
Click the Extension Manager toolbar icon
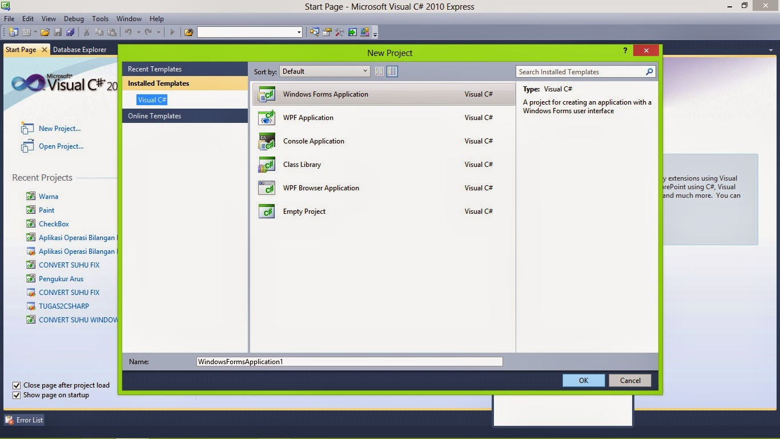[x=365, y=32]
